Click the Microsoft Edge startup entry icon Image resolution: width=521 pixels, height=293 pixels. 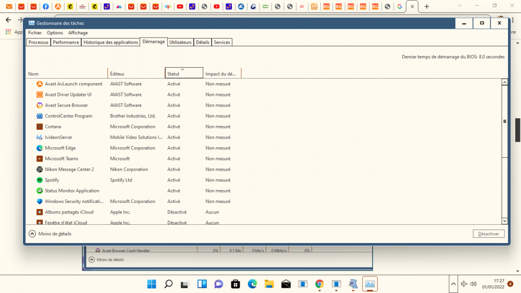[40, 148]
